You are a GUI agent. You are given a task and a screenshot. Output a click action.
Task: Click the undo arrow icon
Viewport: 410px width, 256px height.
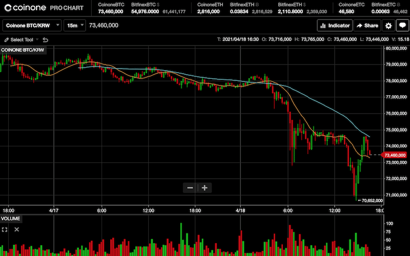click(x=45, y=40)
